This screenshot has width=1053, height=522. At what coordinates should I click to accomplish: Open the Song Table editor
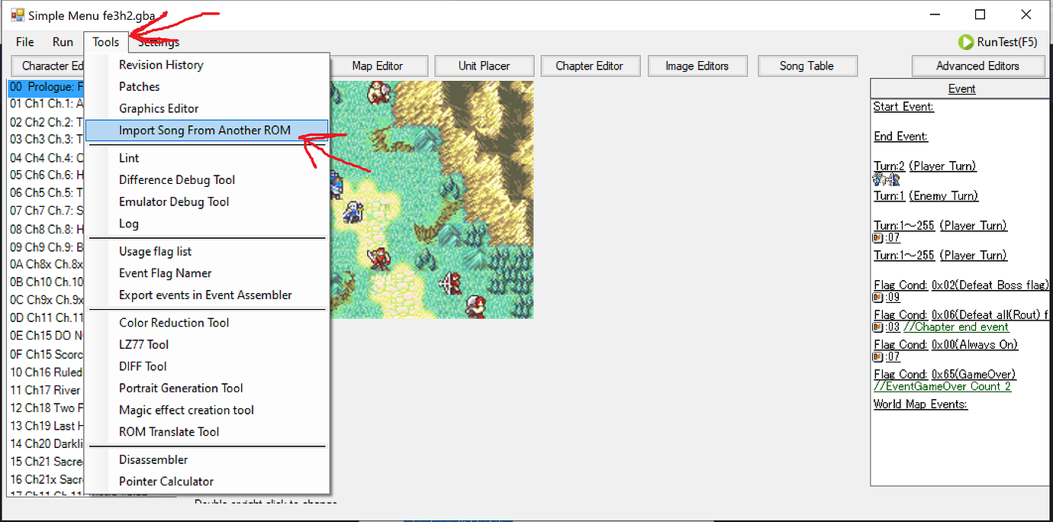pos(807,66)
